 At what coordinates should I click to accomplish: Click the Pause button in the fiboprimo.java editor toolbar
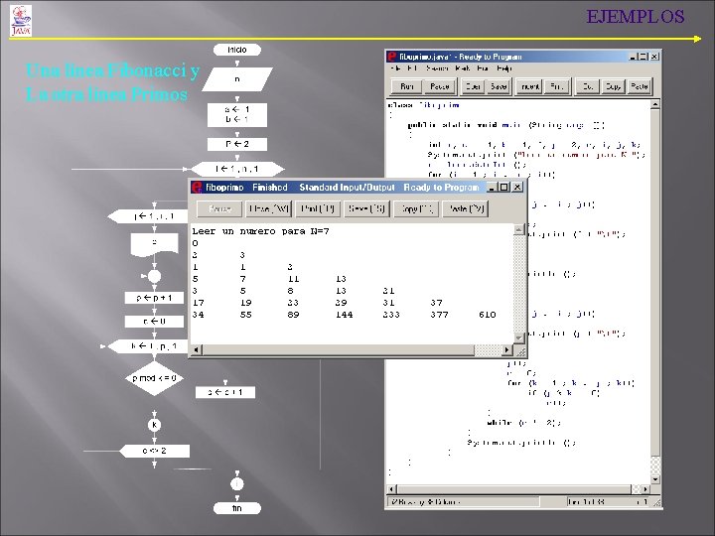click(440, 86)
